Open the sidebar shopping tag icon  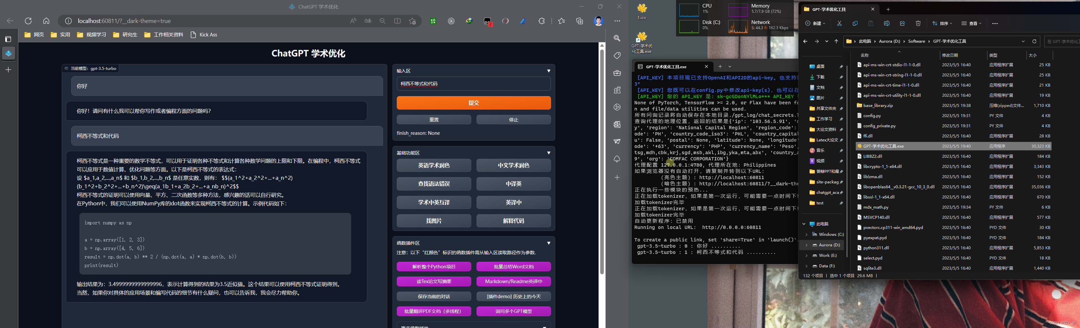[617, 55]
